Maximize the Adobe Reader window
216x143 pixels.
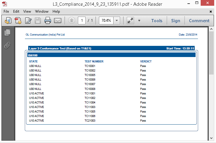coord(197,3)
